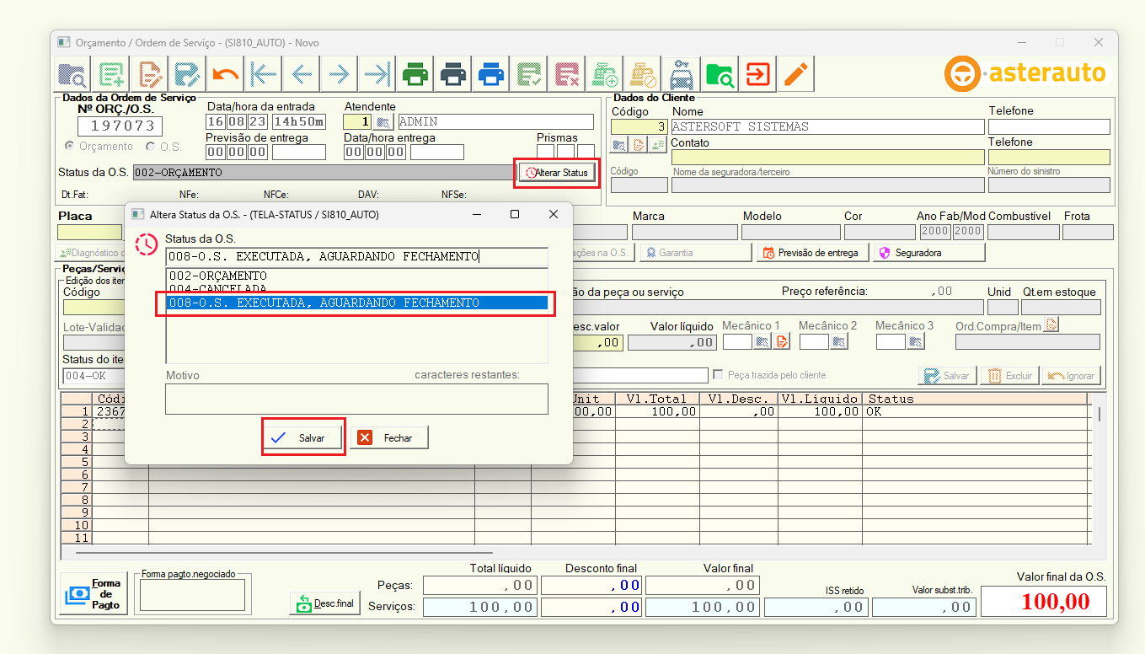This screenshot has height=654, width=1145.
Task: Click the client Nome field ASTERSOFT SISTEMAS
Action: 827,127
